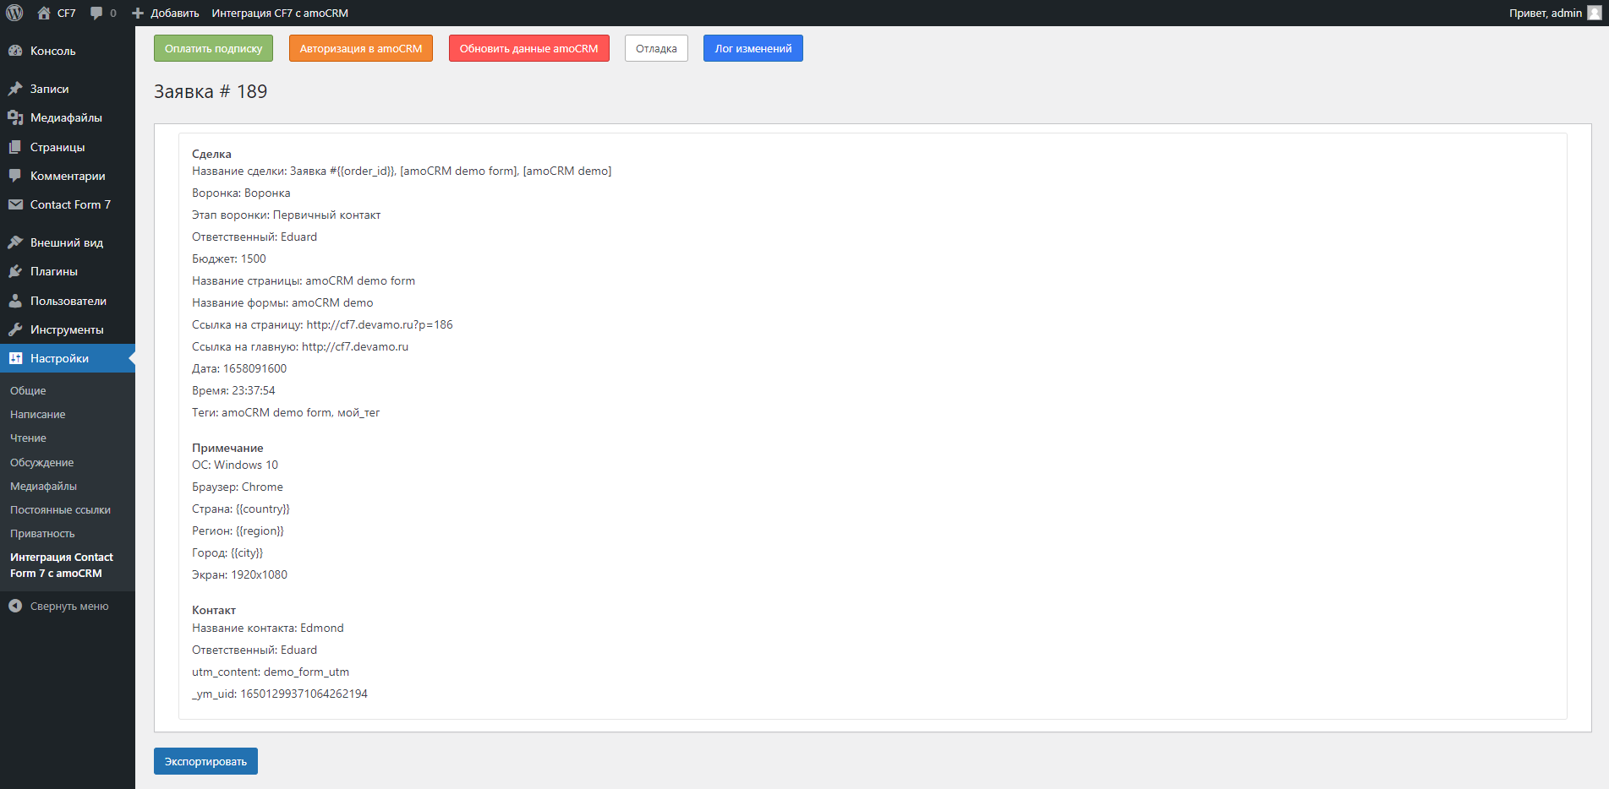
Task: Collapse the Настройки settings section
Action: pos(59,358)
